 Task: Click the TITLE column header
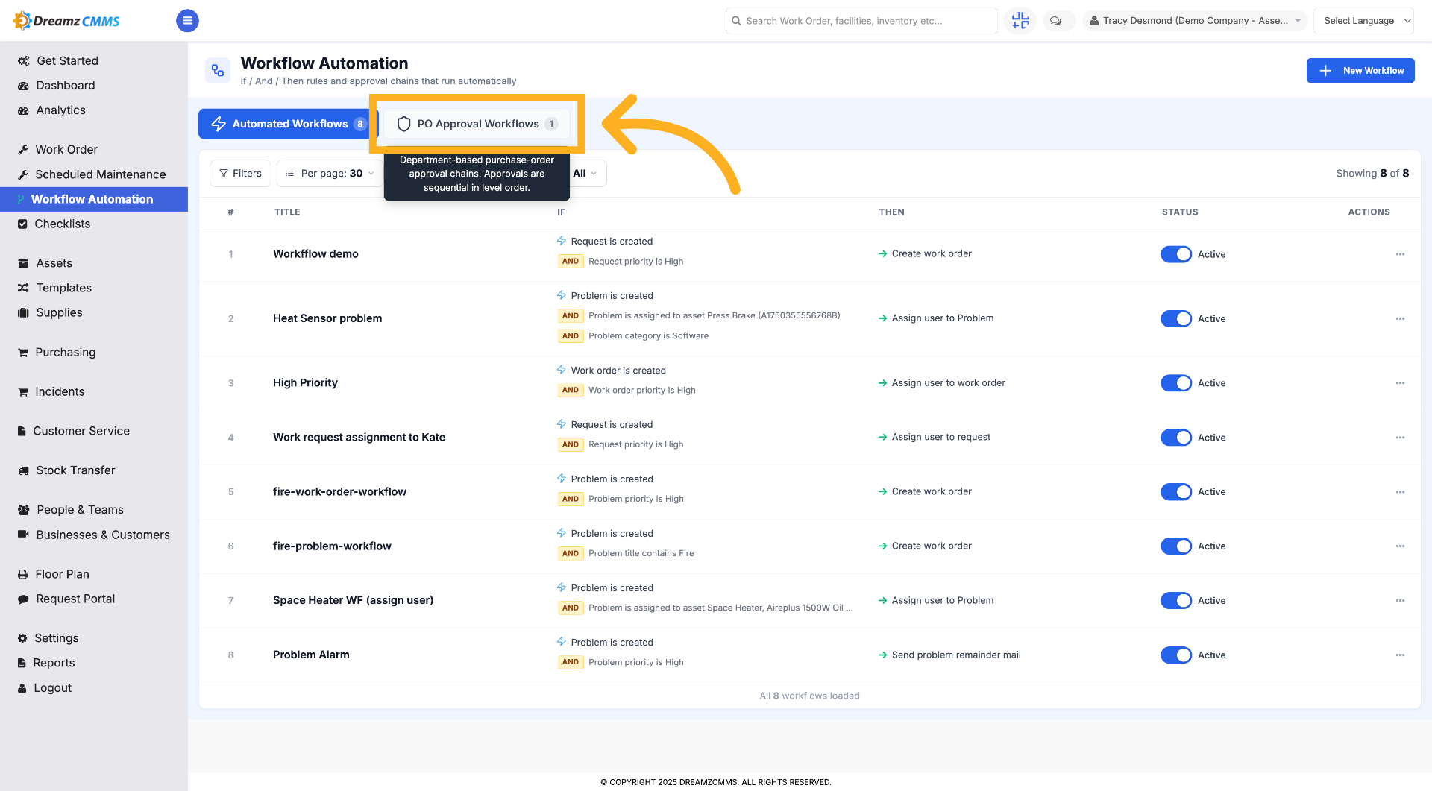point(287,212)
